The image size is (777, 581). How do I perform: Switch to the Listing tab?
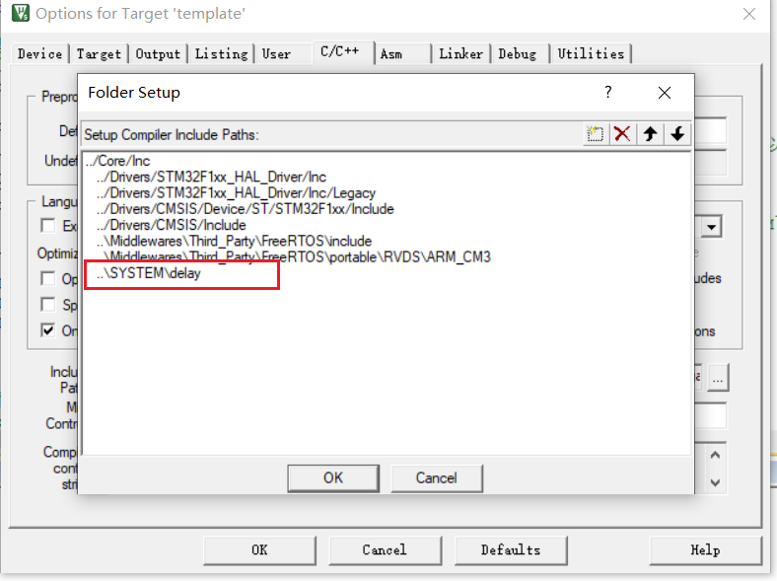coord(221,53)
